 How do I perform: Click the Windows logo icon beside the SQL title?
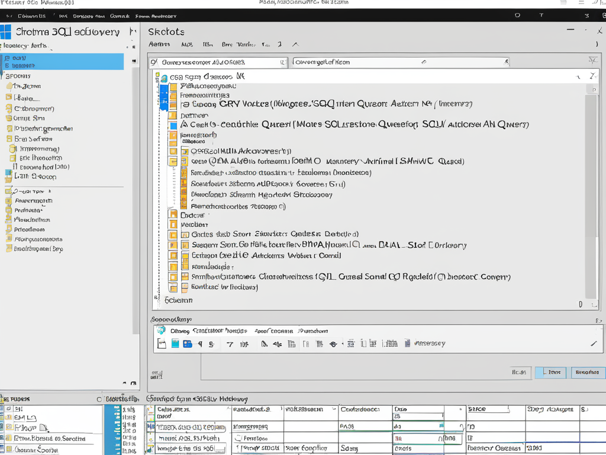(x=6, y=32)
